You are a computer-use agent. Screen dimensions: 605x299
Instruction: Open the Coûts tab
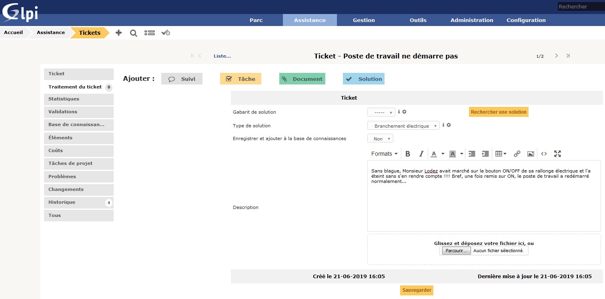pyautogui.click(x=79, y=151)
